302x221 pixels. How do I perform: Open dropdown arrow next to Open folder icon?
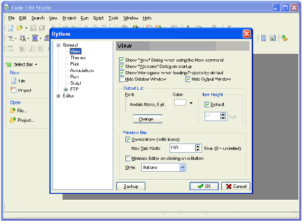[26, 29]
